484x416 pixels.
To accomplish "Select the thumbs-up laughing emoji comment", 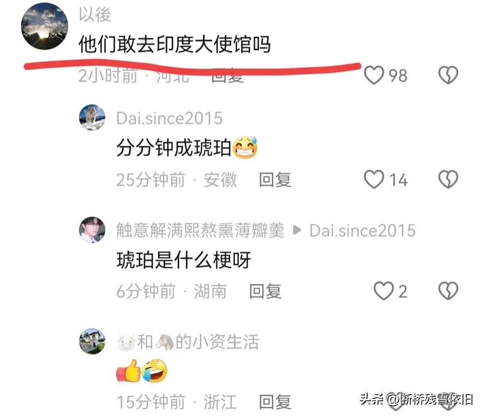I will (x=142, y=371).
